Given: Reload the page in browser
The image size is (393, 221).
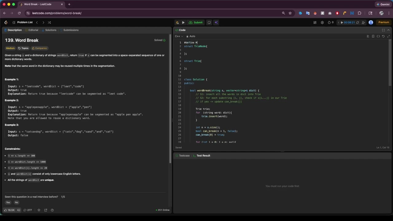Looking at the screenshot, I should pos(19,13).
